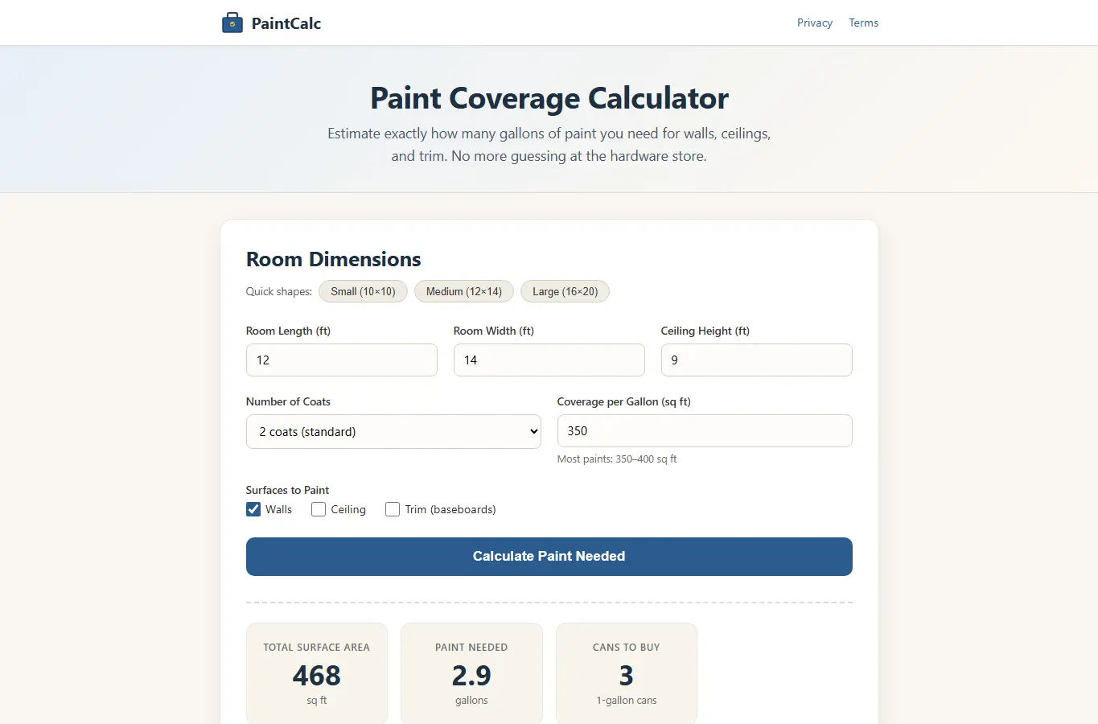Click the Paint Coverage Calculator title
The height and width of the screenshot is (724, 1098).
click(x=549, y=98)
